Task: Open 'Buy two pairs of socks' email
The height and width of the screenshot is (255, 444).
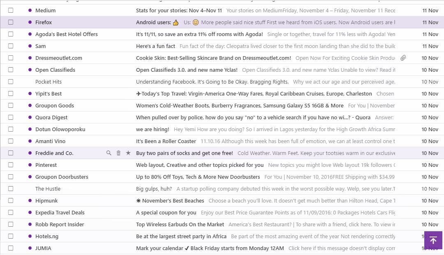Action: pos(184,153)
